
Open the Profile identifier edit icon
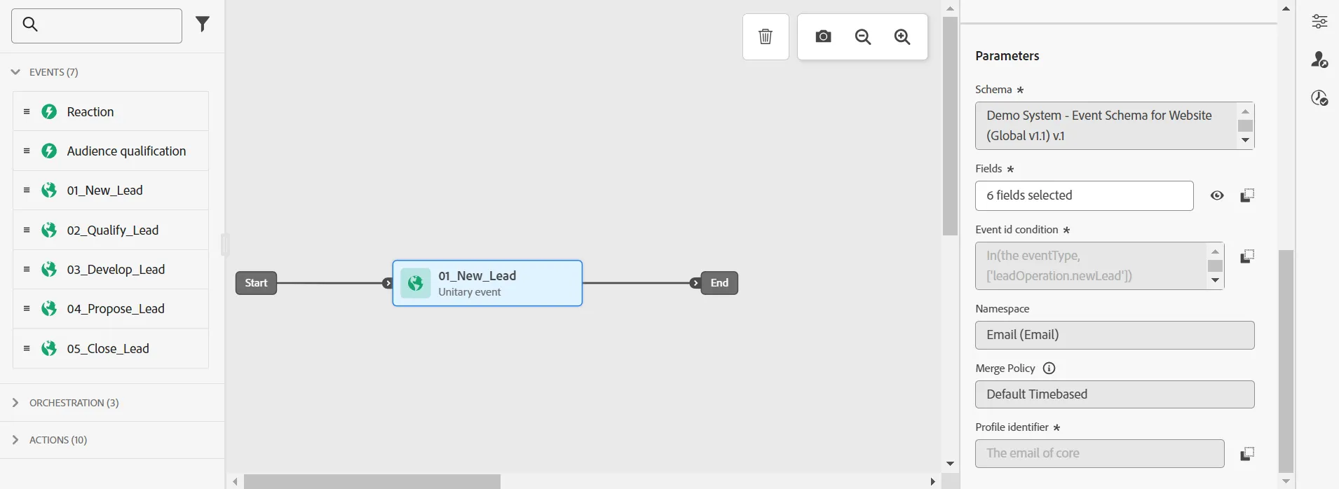1247,453
